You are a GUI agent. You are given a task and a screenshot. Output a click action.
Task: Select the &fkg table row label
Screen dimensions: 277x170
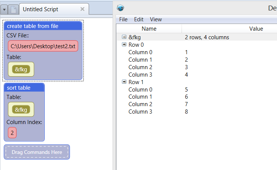coord(135,37)
